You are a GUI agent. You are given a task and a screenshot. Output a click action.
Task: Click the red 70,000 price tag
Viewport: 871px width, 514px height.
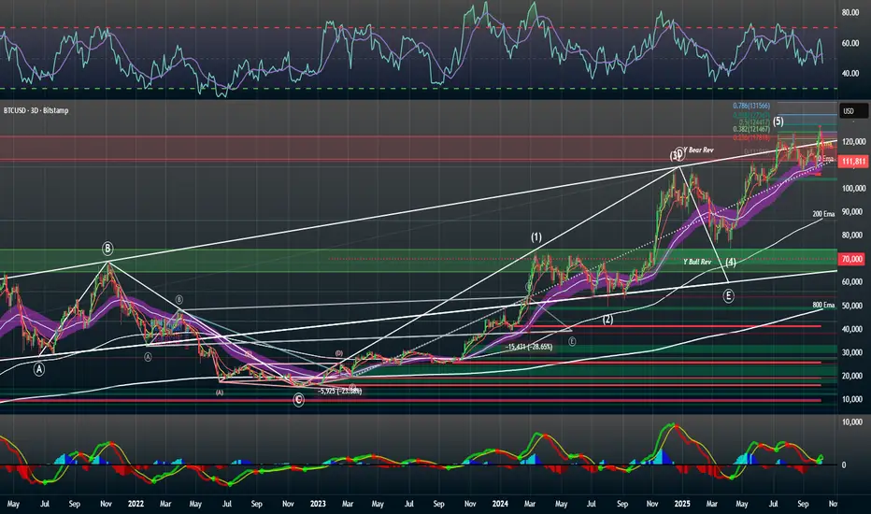tap(852, 259)
